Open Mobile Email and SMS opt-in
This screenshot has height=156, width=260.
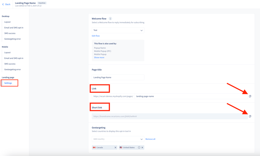tap(14, 58)
